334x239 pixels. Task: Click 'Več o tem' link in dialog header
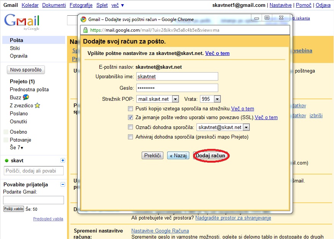tap(217, 53)
